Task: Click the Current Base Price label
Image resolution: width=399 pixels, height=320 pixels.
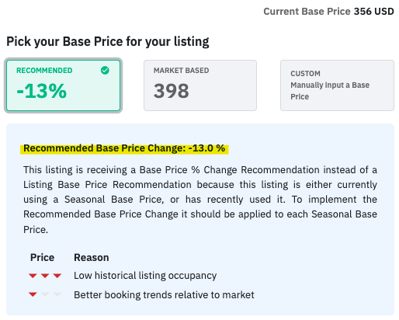Action: (x=307, y=12)
